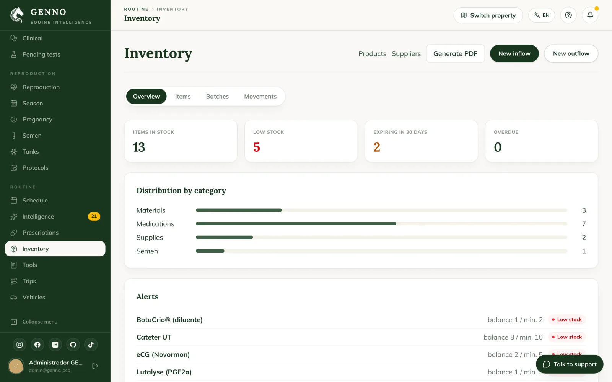Viewport: 612px width, 382px height.
Task: Open the eCG (Novormon) alert
Action: click(x=361, y=354)
